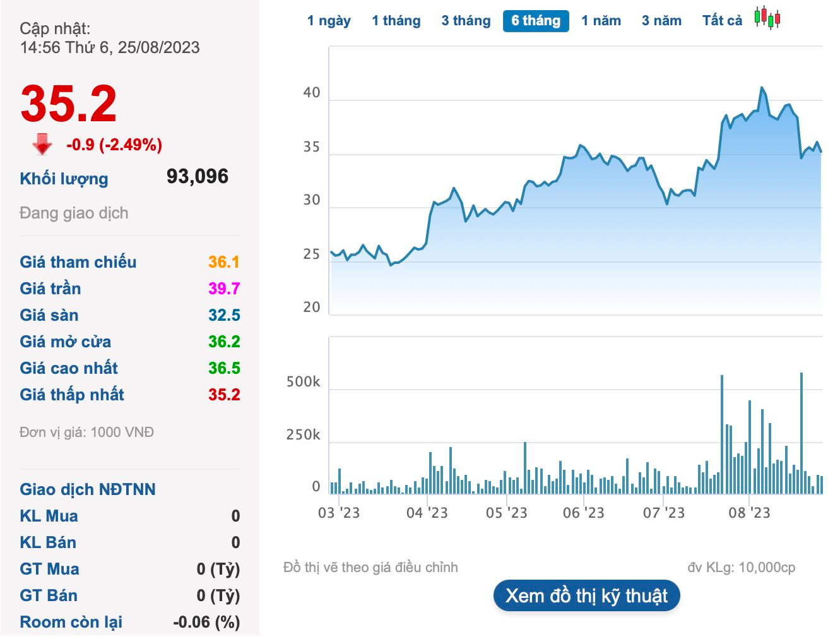Click the change value -0.9 (-2.49%)
The width and height of the screenshot is (828, 639).
pos(114,145)
